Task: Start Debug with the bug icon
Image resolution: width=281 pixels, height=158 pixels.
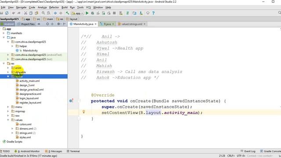Action: pyautogui.click(x=93, y=13)
